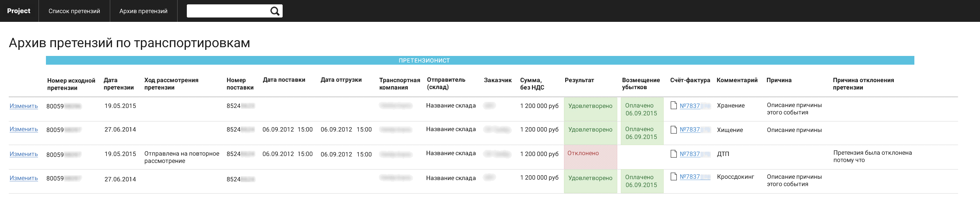Open invoice №7837 link in ДТП row
The image size is (980, 222).
pos(690,154)
